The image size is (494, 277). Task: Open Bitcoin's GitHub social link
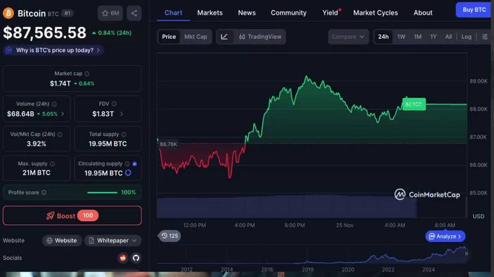click(x=136, y=258)
